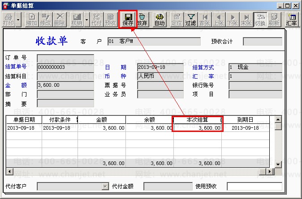Viewport: 302px width, 199px height.
Task: Click the grid's horizontal scrollbar left arrow
Action: (9, 171)
